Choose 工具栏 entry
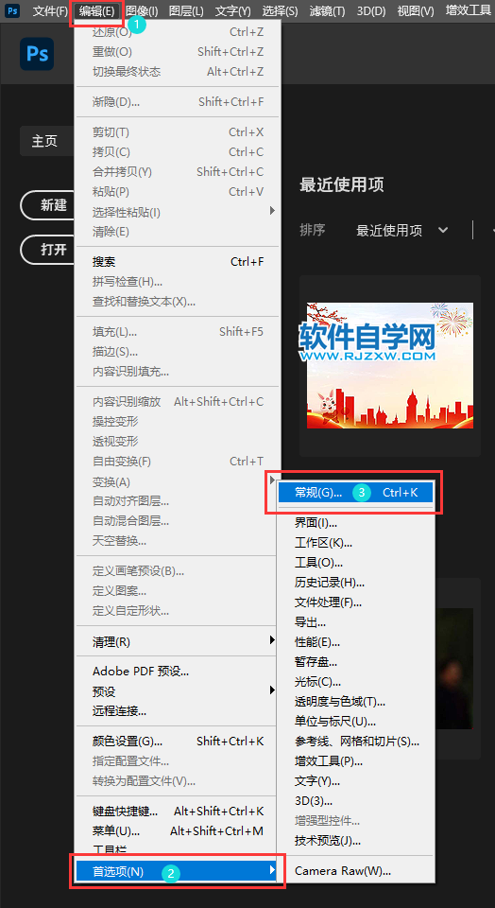The image size is (495, 908). pyautogui.click(x=178, y=850)
